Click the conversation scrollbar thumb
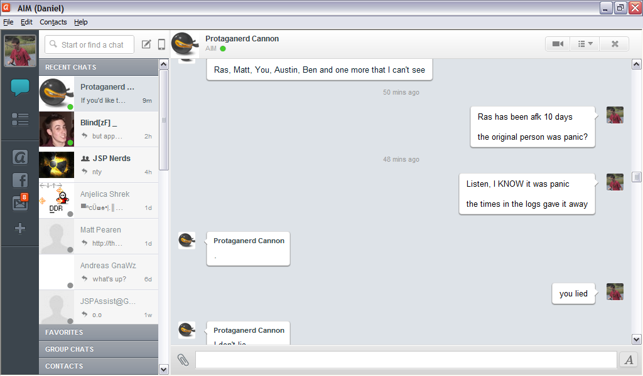Image resolution: width=643 pixels, height=376 pixels. tap(637, 177)
